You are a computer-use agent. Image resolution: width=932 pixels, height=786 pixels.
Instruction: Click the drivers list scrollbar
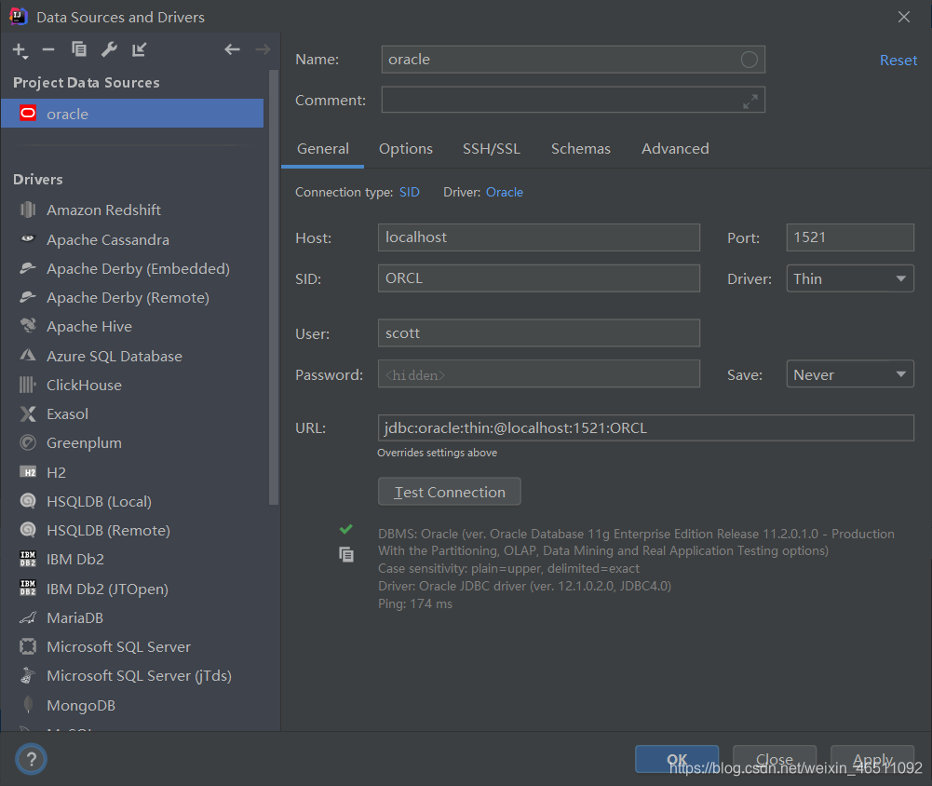[274, 287]
